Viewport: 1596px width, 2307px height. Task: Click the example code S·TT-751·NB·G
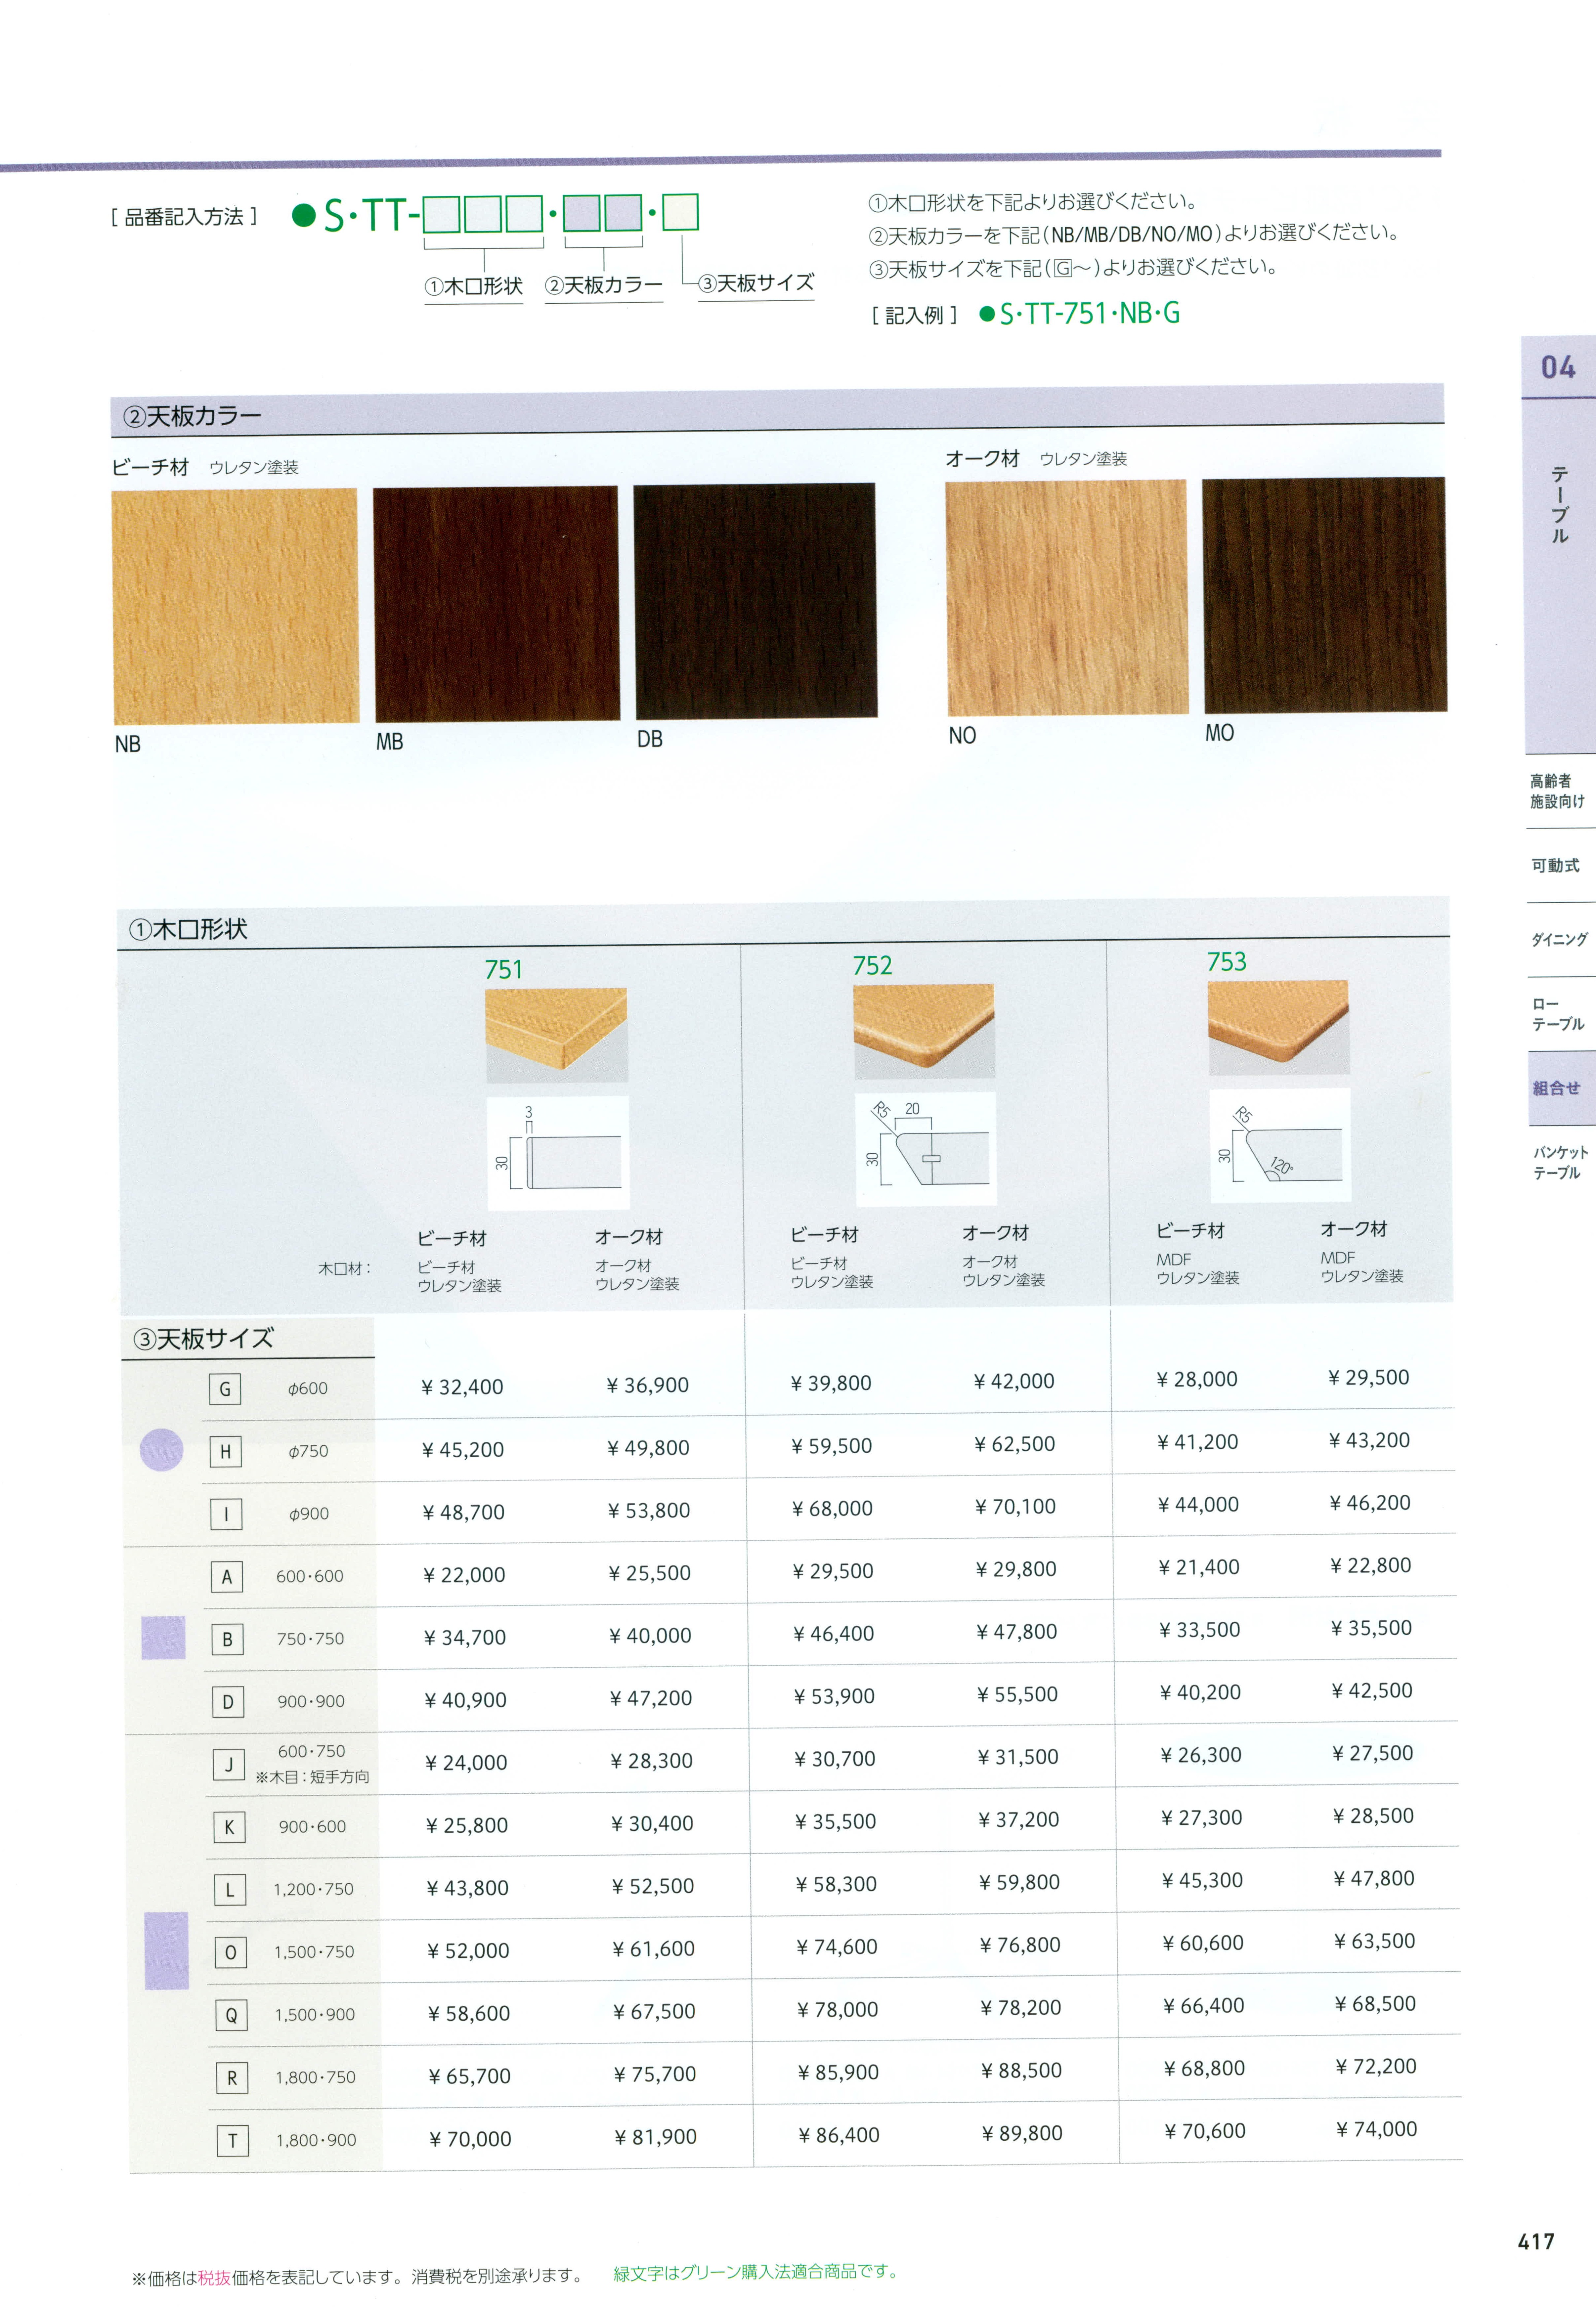1080,314
